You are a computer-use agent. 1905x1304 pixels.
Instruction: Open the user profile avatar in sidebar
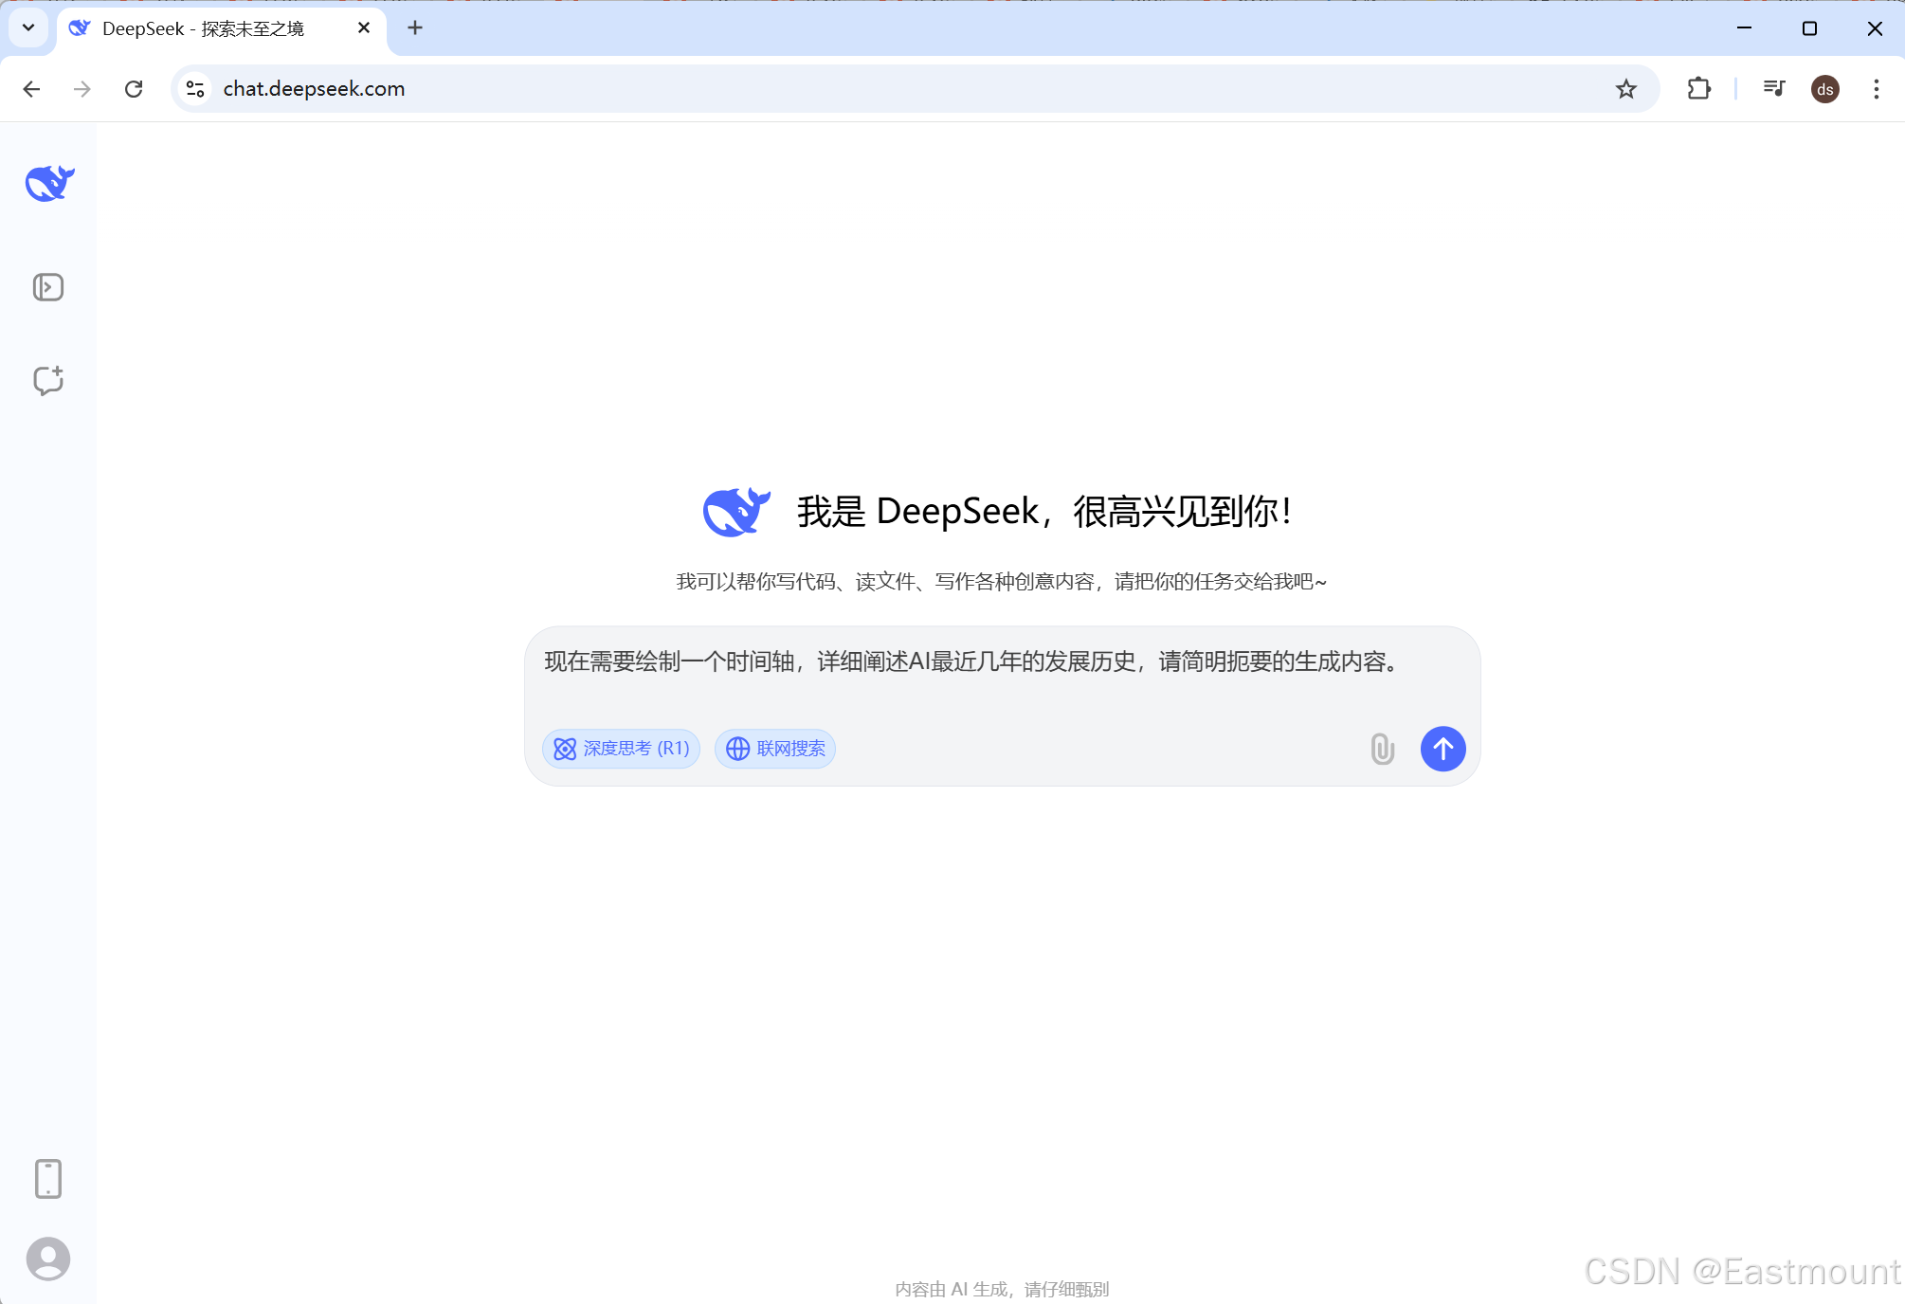coord(48,1259)
